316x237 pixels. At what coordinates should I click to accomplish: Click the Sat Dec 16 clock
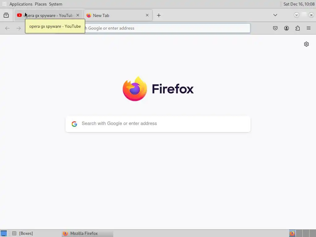point(299,4)
